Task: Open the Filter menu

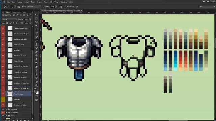Action: [x=46, y=2]
